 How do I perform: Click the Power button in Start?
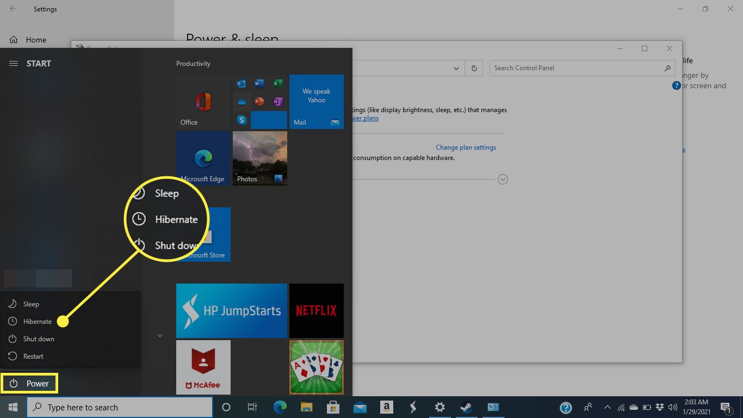[30, 384]
